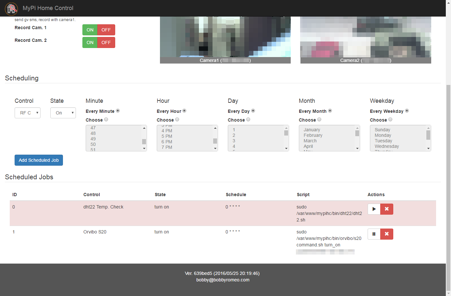Select minute 48 in the list
The width and height of the screenshot is (451, 296).
pos(93,133)
